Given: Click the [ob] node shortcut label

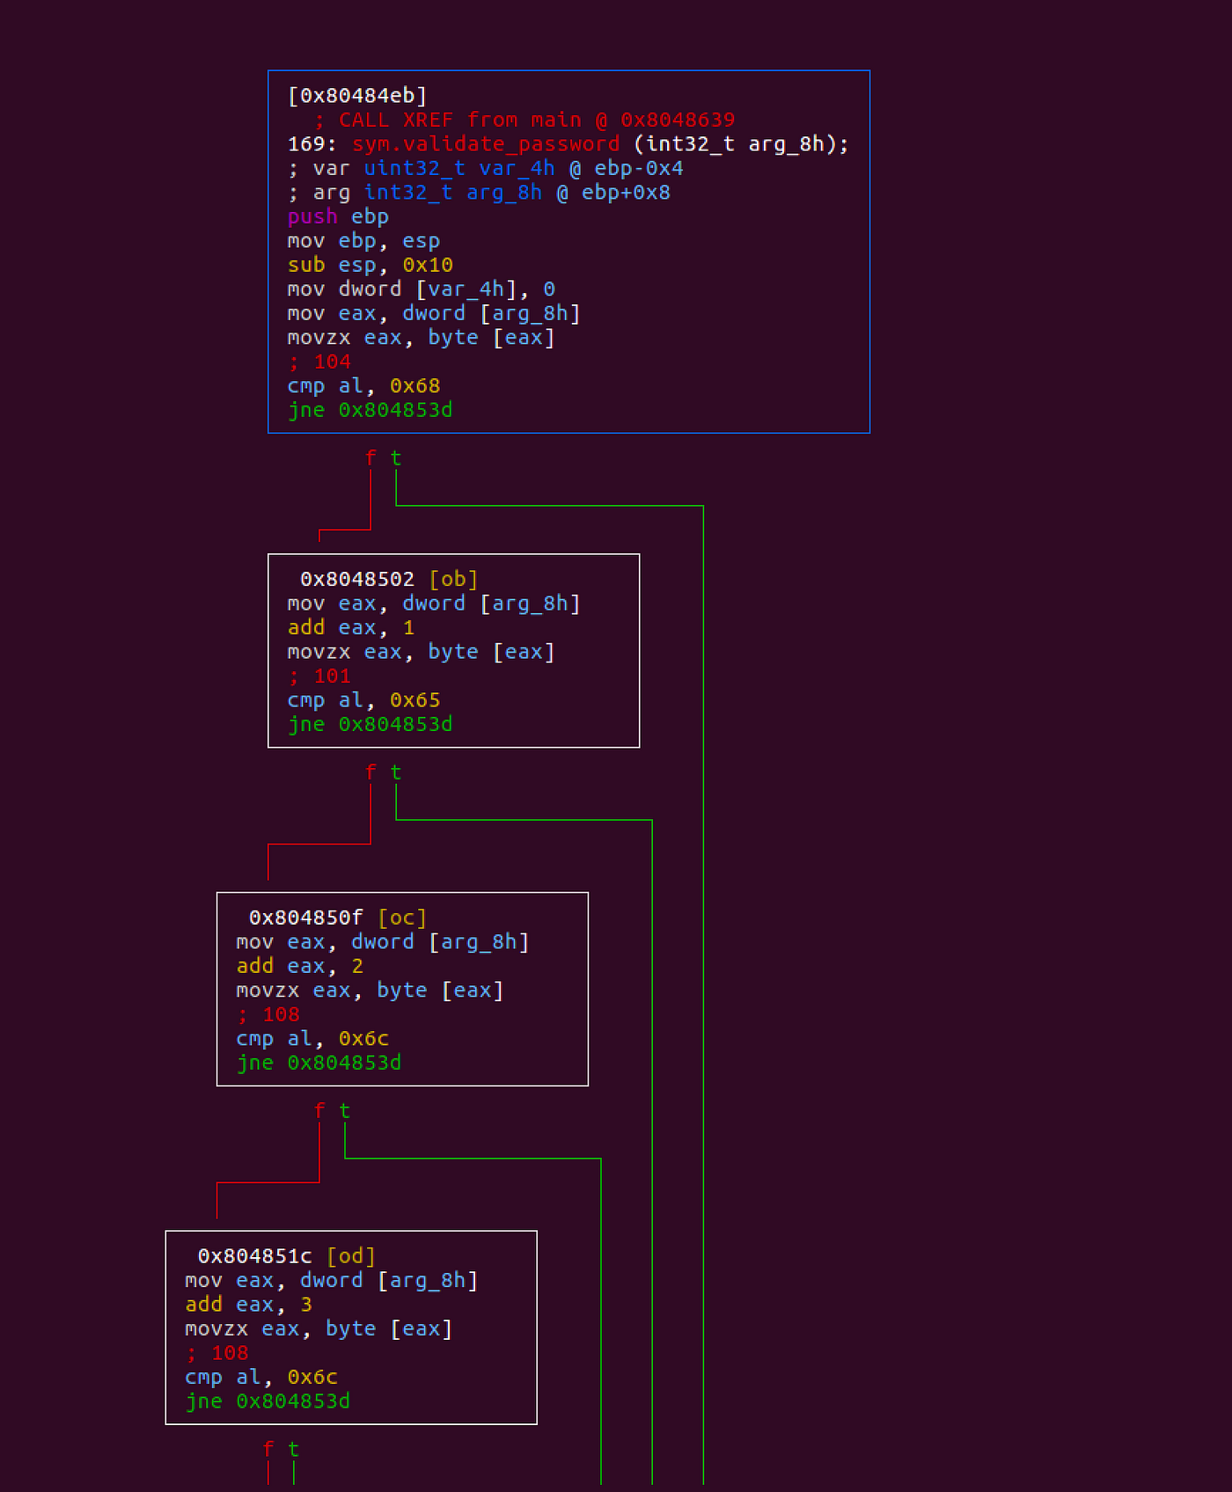Looking at the screenshot, I should tap(453, 579).
